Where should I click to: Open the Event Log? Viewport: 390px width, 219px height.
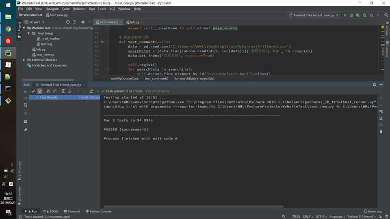coord(373,211)
